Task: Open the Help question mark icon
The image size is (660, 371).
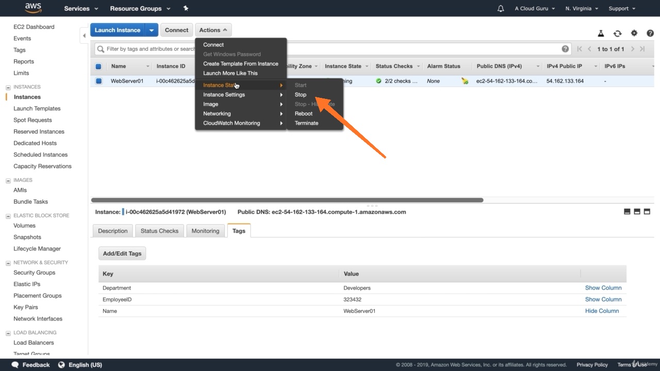Action: click(x=650, y=33)
